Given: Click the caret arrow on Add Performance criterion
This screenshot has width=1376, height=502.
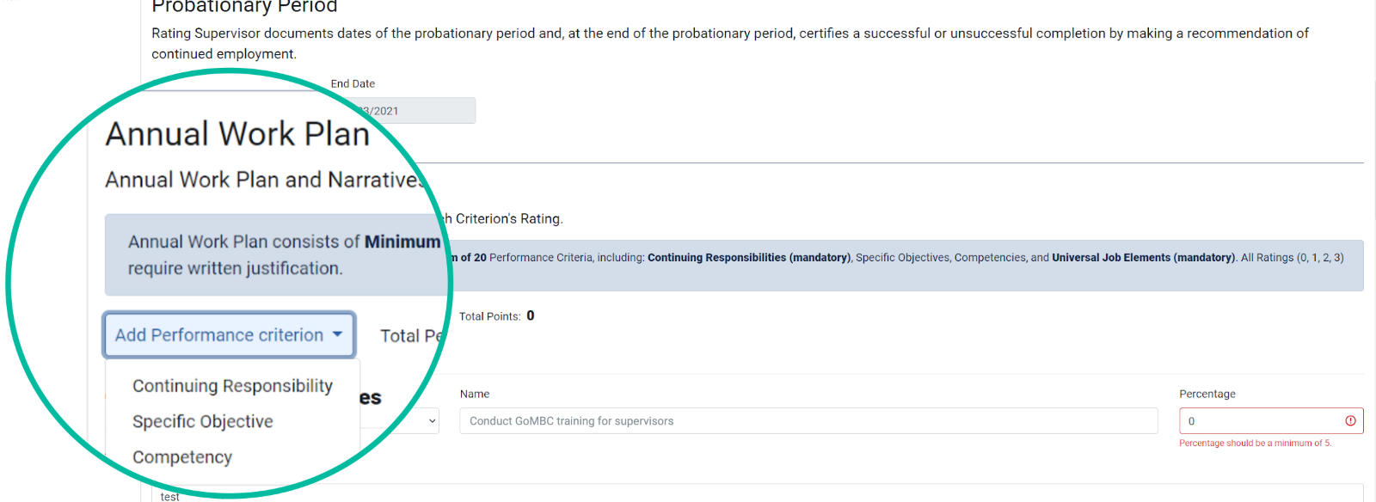Looking at the screenshot, I should (x=337, y=334).
